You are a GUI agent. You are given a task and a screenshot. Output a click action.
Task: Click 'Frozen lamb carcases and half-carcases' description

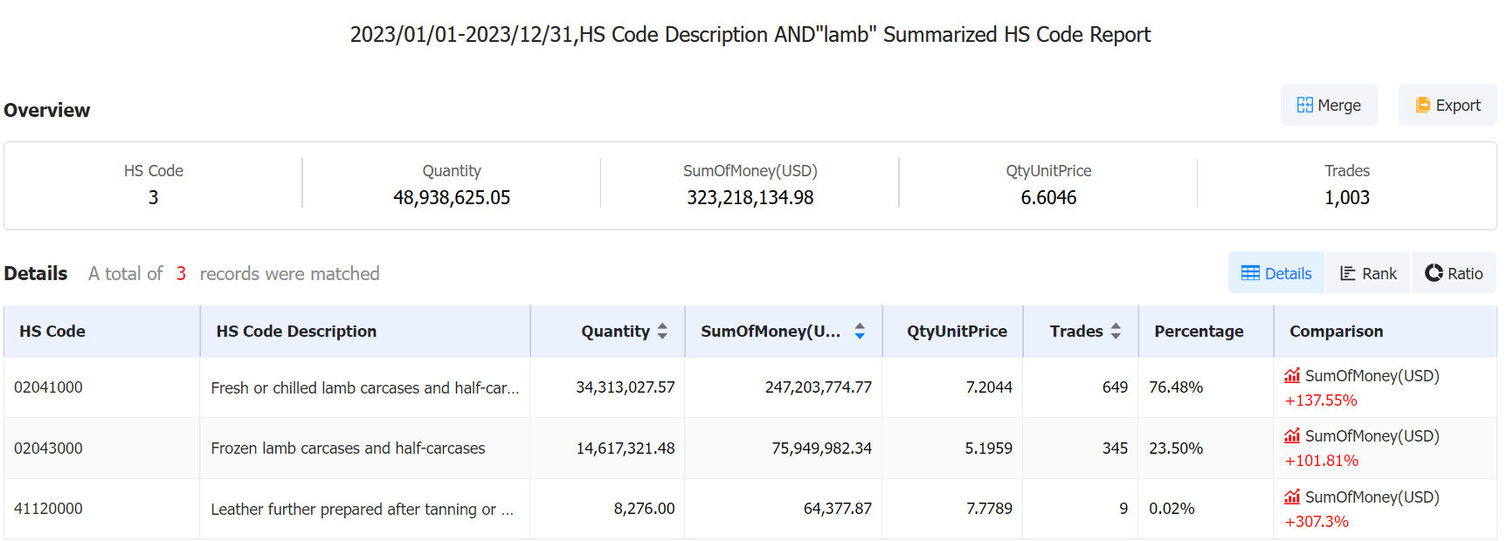348,449
